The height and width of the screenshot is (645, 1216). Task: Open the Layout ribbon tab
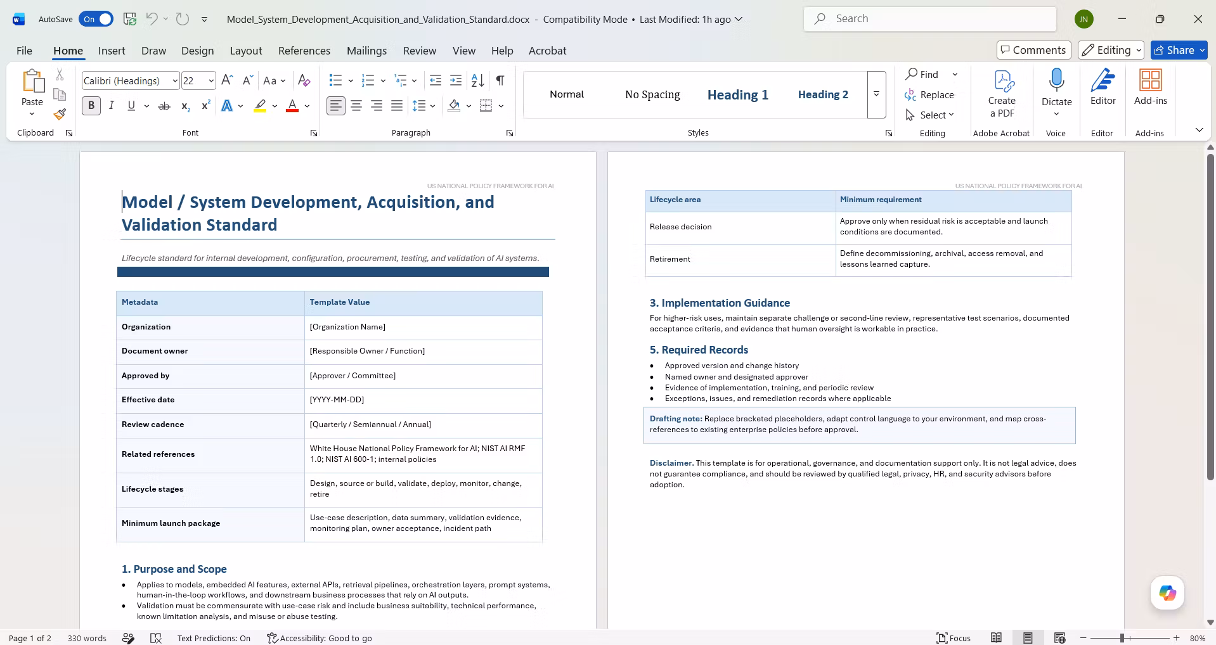click(246, 51)
